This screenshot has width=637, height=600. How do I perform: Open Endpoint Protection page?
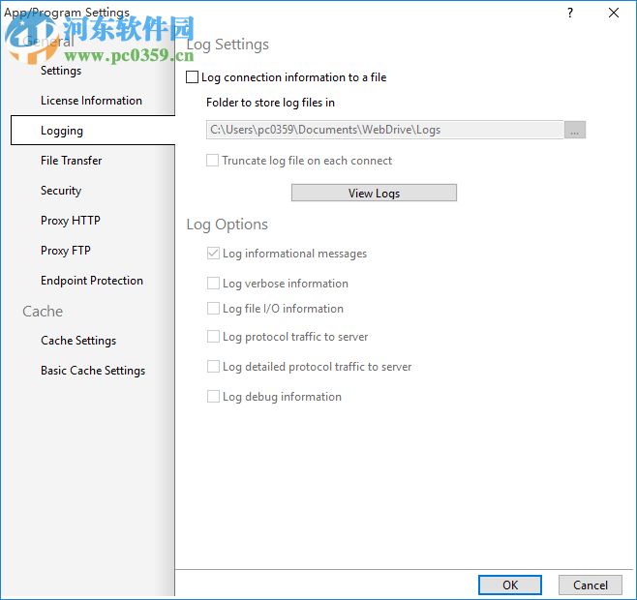point(92,281)
